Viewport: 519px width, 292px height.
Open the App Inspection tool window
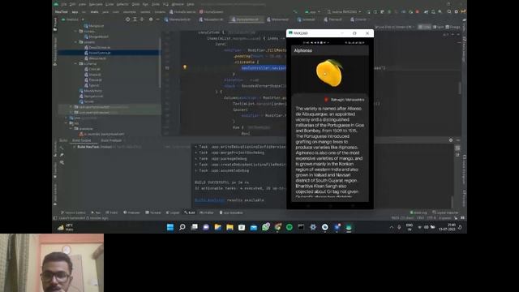(x=231, y=213)
